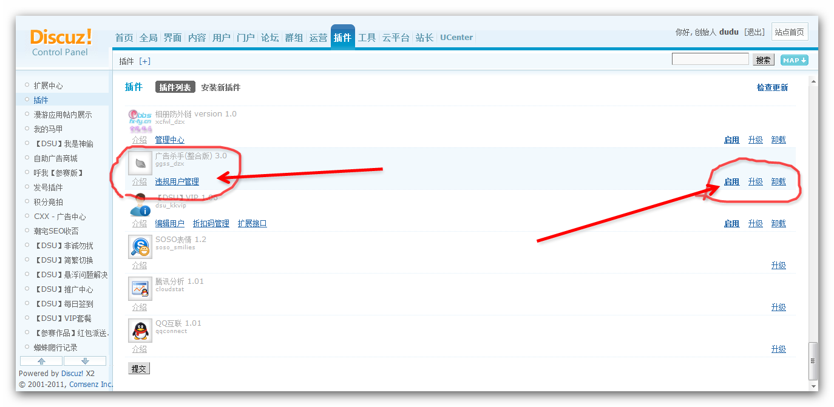Upgrade the QQ互联 plugin via 升级

pyautogui.click(x=779, y=349)
